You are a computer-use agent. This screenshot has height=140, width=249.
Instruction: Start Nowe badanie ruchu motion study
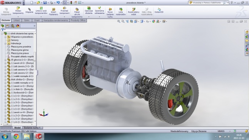click(110, 13)
